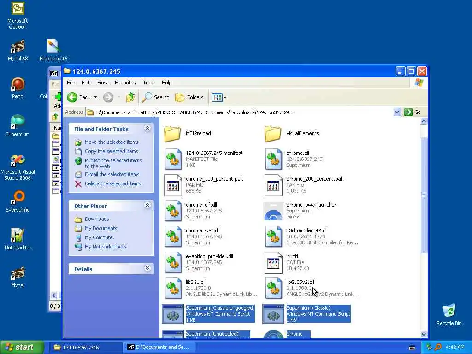Click the vertical scrollbar up arrow
This screenshot has width=472, height=354.
[424, 121]
